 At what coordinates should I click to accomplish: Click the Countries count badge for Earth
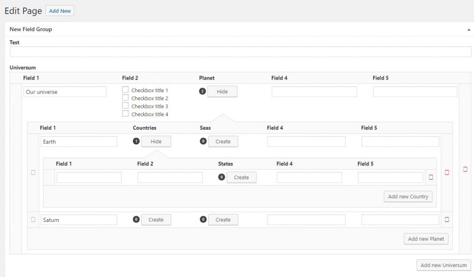point(137,141)
